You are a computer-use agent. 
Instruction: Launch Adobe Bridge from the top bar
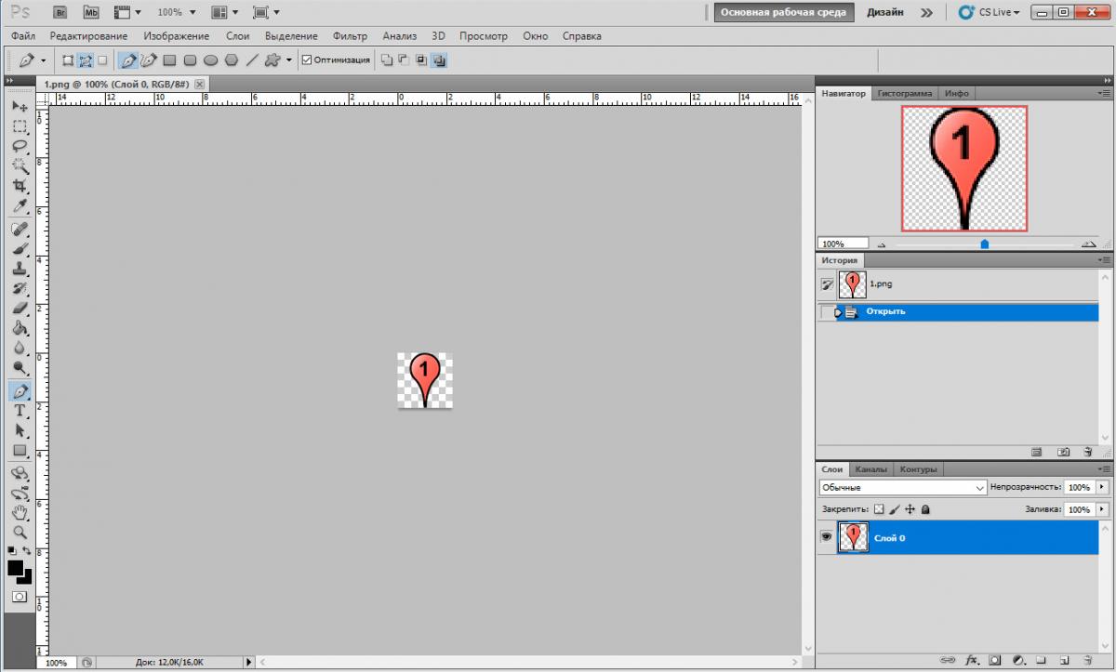click(60, 12)
